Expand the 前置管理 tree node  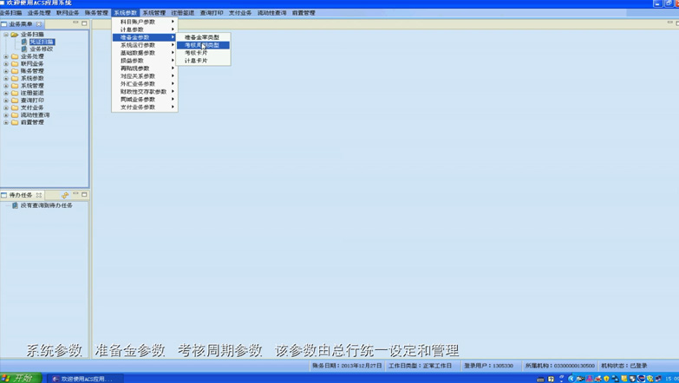coord(6,123)
